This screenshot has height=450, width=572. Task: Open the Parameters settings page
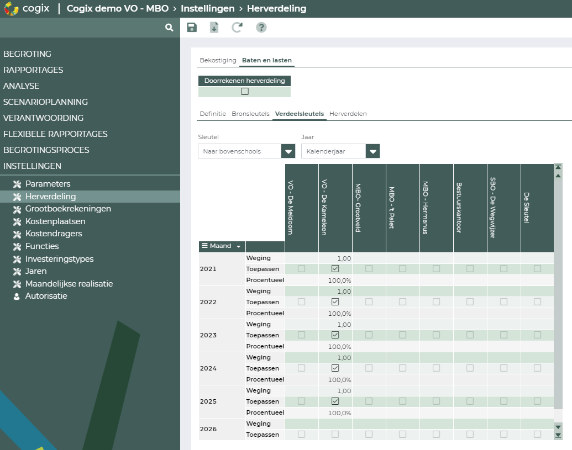pos(48,184)
